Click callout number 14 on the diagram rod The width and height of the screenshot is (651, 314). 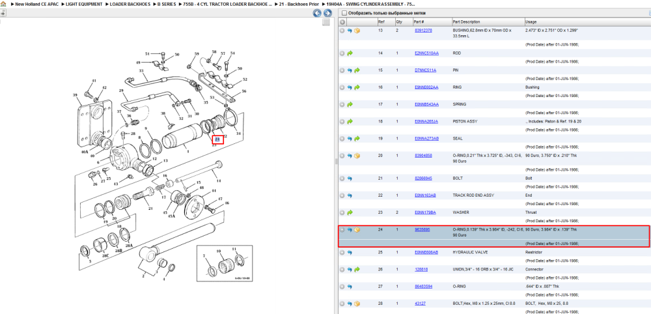point(218,180)
